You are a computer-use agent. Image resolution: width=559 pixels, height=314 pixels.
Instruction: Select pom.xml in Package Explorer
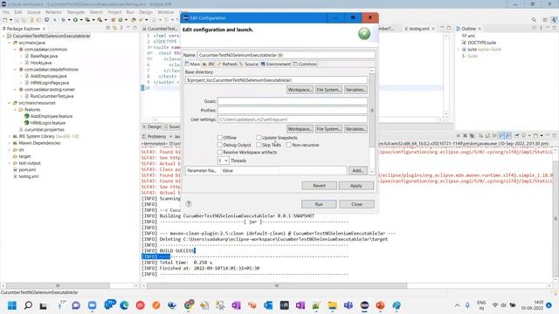27,170
